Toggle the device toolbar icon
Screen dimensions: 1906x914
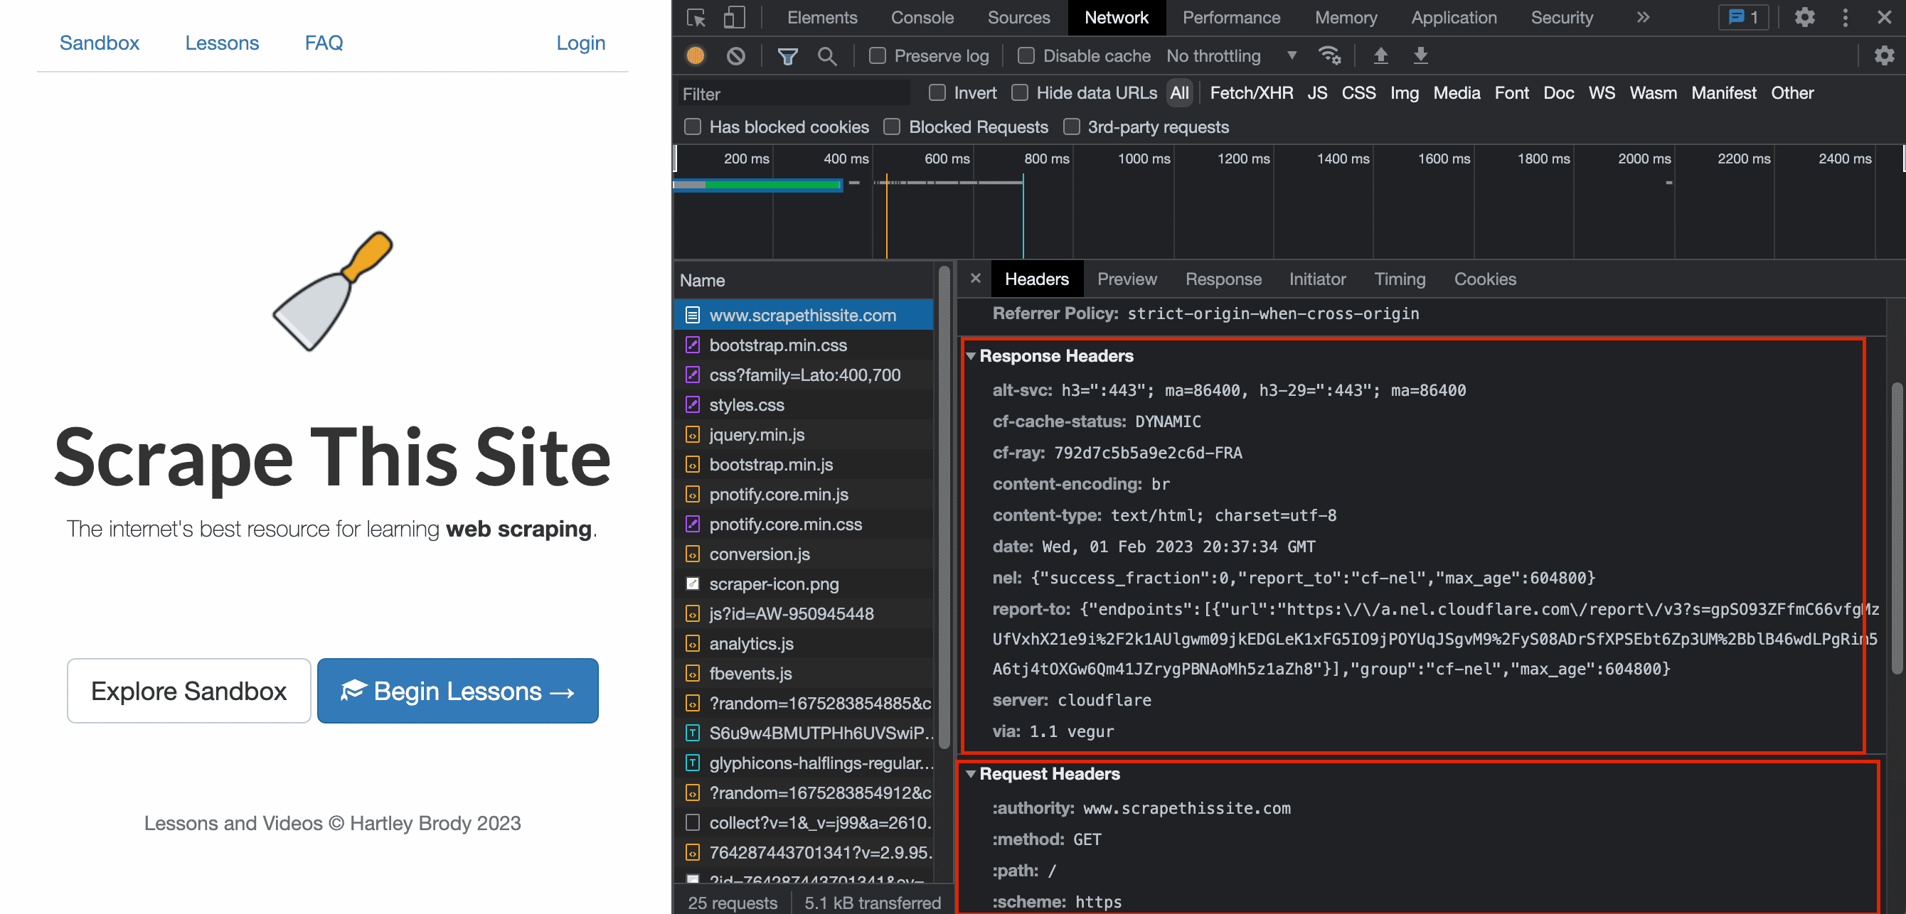tap(733, 18)
